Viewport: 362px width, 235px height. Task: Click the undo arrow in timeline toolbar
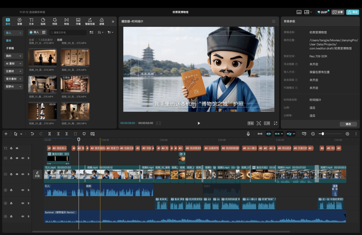32,134
